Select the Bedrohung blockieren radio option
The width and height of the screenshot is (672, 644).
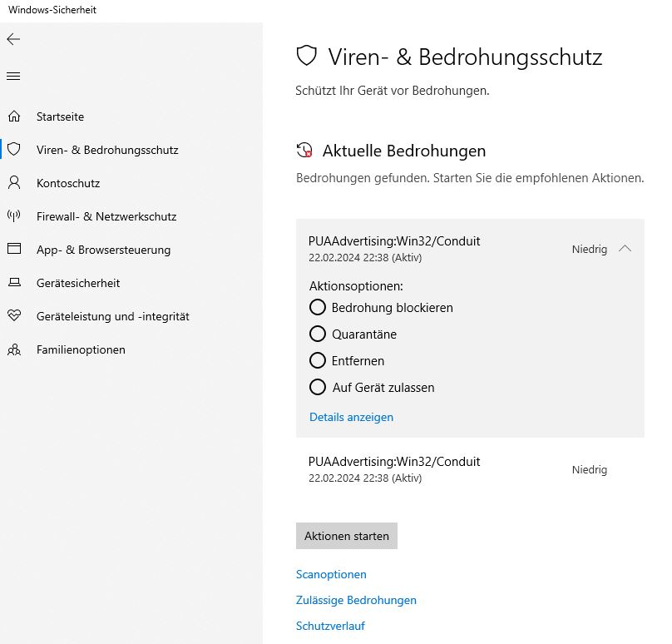(x=318, y=307)
